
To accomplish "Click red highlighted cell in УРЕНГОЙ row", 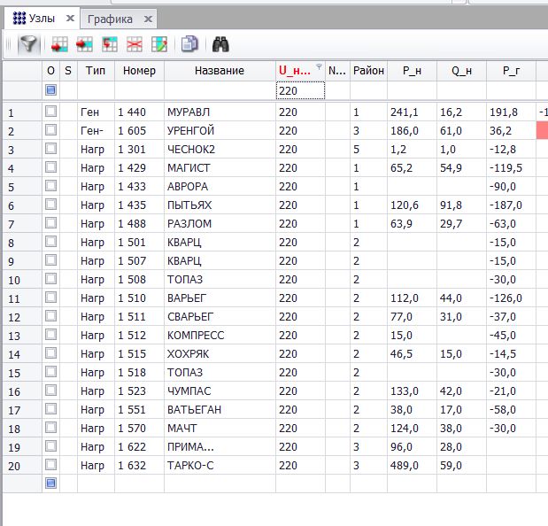I will (x=542, y=130).
